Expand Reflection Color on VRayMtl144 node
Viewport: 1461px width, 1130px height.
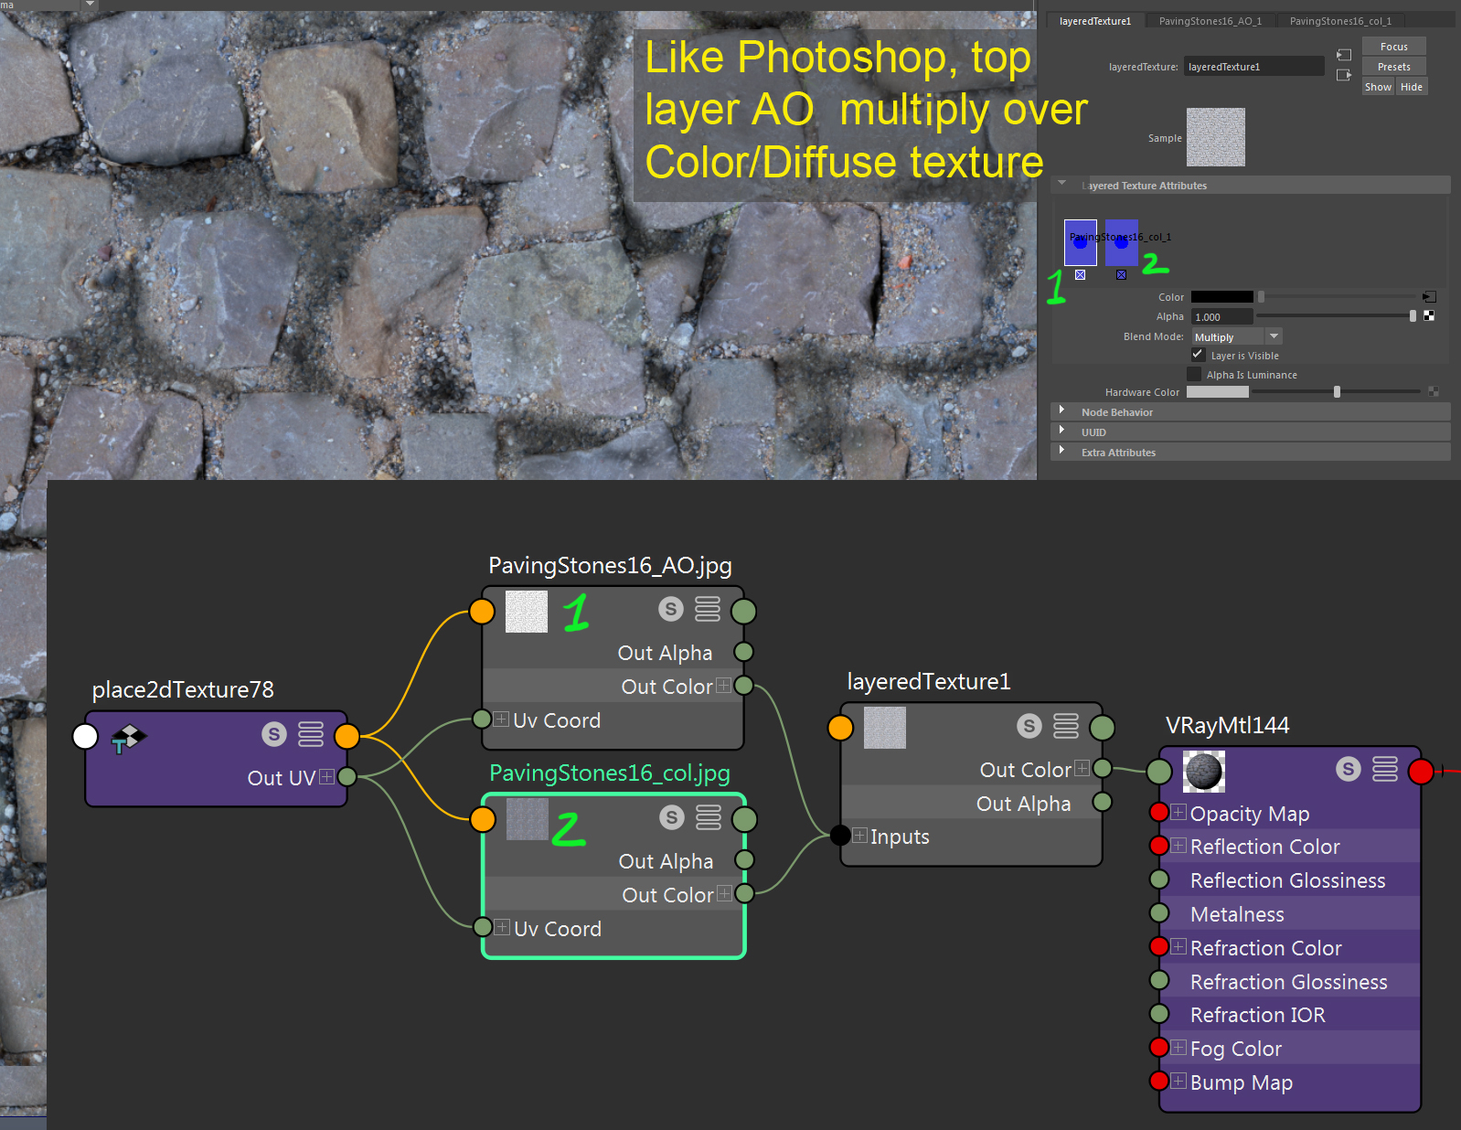[1178, 846]
